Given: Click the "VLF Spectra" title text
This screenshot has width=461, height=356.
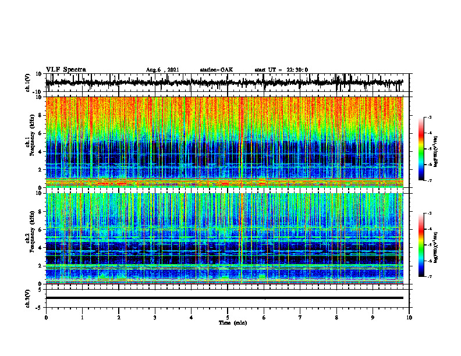Looking at the screenshot, I should click(x=66, y=69).
